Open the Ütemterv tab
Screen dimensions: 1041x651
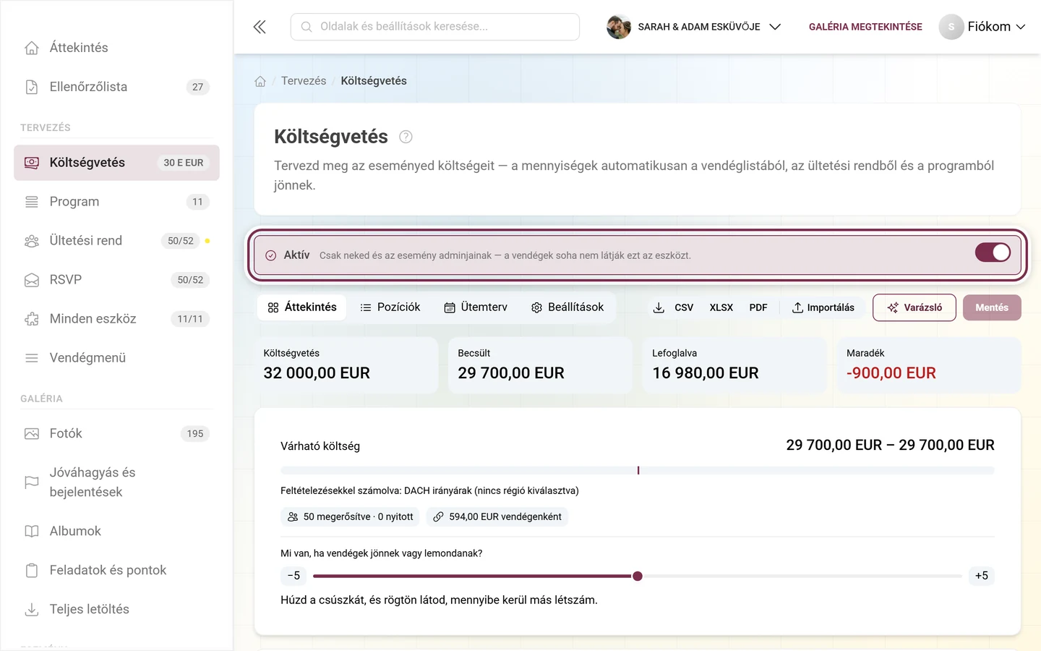coord(476,307)
